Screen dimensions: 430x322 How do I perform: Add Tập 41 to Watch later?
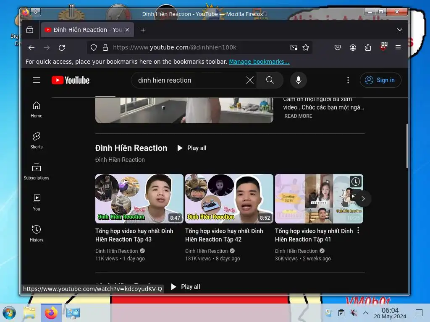coord(356,182)
